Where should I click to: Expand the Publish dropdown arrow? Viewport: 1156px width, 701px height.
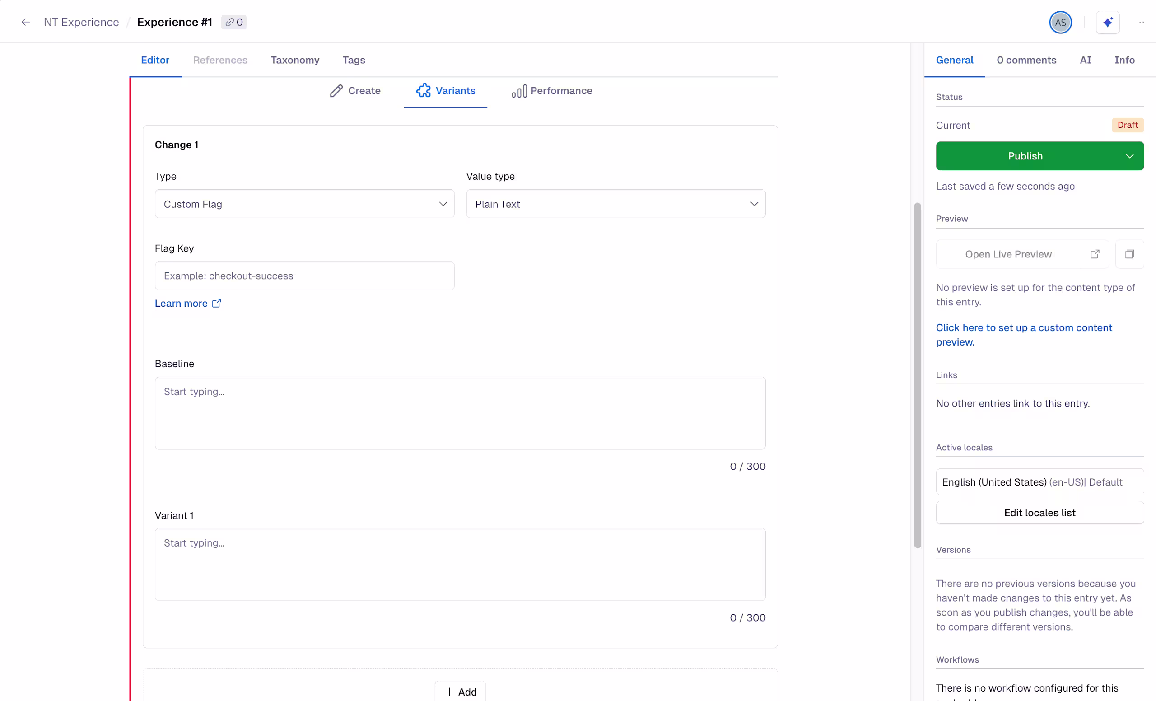point(1130,156)
